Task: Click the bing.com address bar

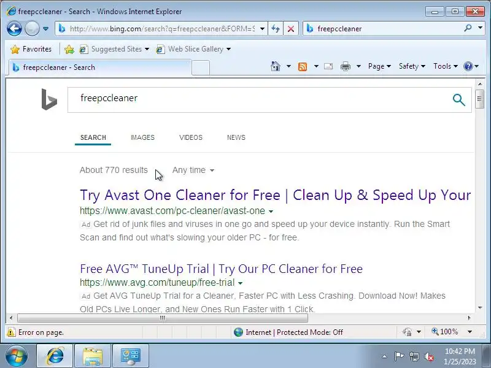Action: pos(161,29)
